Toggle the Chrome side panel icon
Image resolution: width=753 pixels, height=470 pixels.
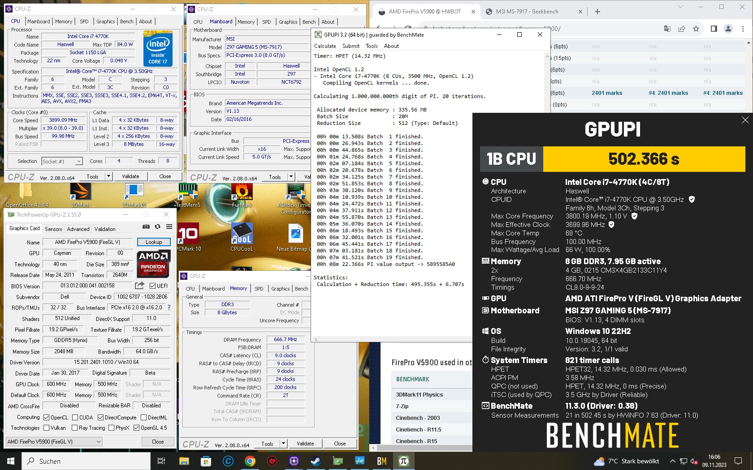pos(714,29)
